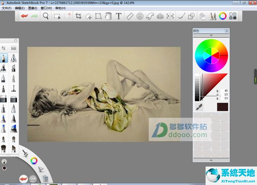Select the Text tool

pos(119,16)
